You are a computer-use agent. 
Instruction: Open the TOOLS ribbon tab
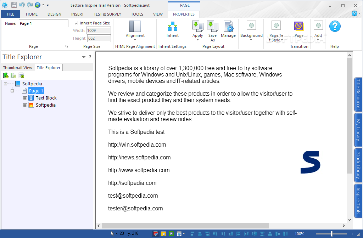tap(137, 14)
